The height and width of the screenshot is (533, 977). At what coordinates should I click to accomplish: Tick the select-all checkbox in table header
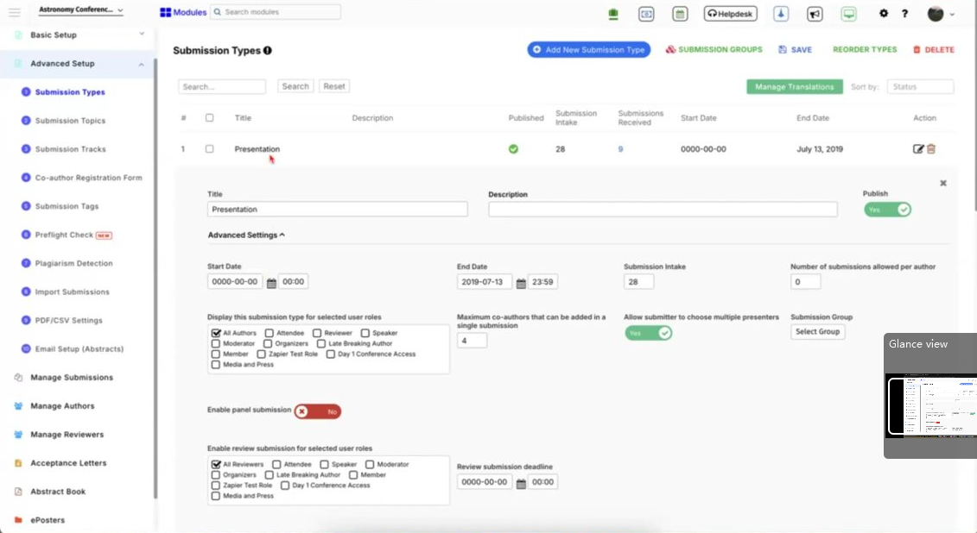click(x=209, y=117)
